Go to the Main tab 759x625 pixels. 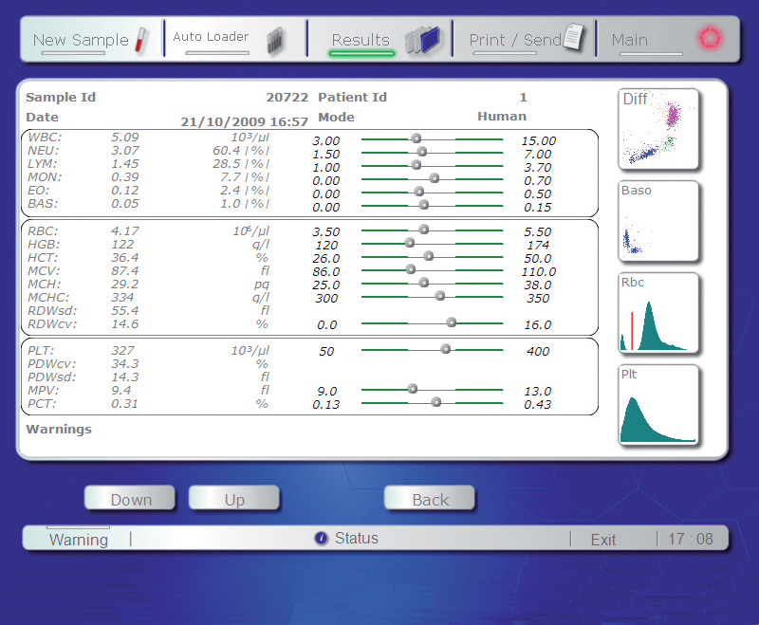(x=630, y=40)
